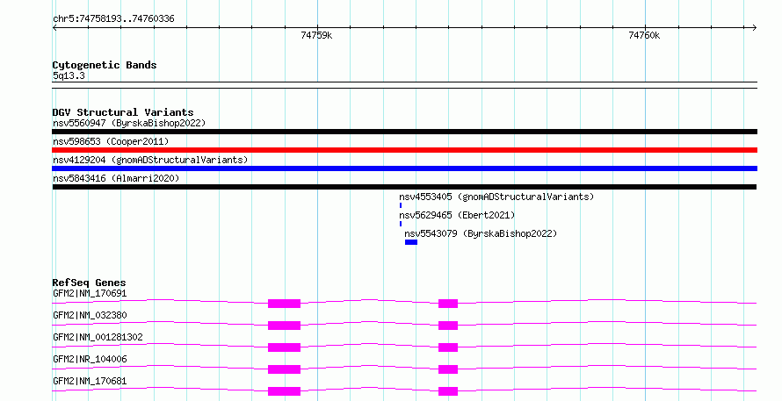782x401 pixels.
Task: Select the red nsv598653 variant bar
Action: pos(404,150)
